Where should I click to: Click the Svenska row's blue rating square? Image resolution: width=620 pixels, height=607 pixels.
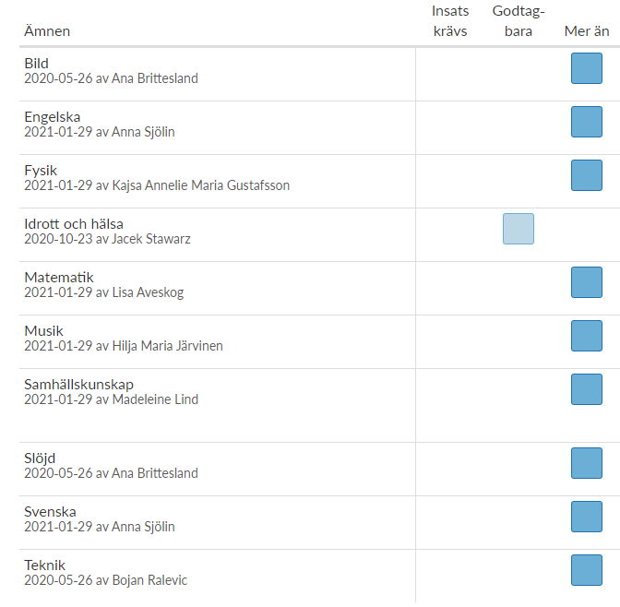[x=587, y=517]
